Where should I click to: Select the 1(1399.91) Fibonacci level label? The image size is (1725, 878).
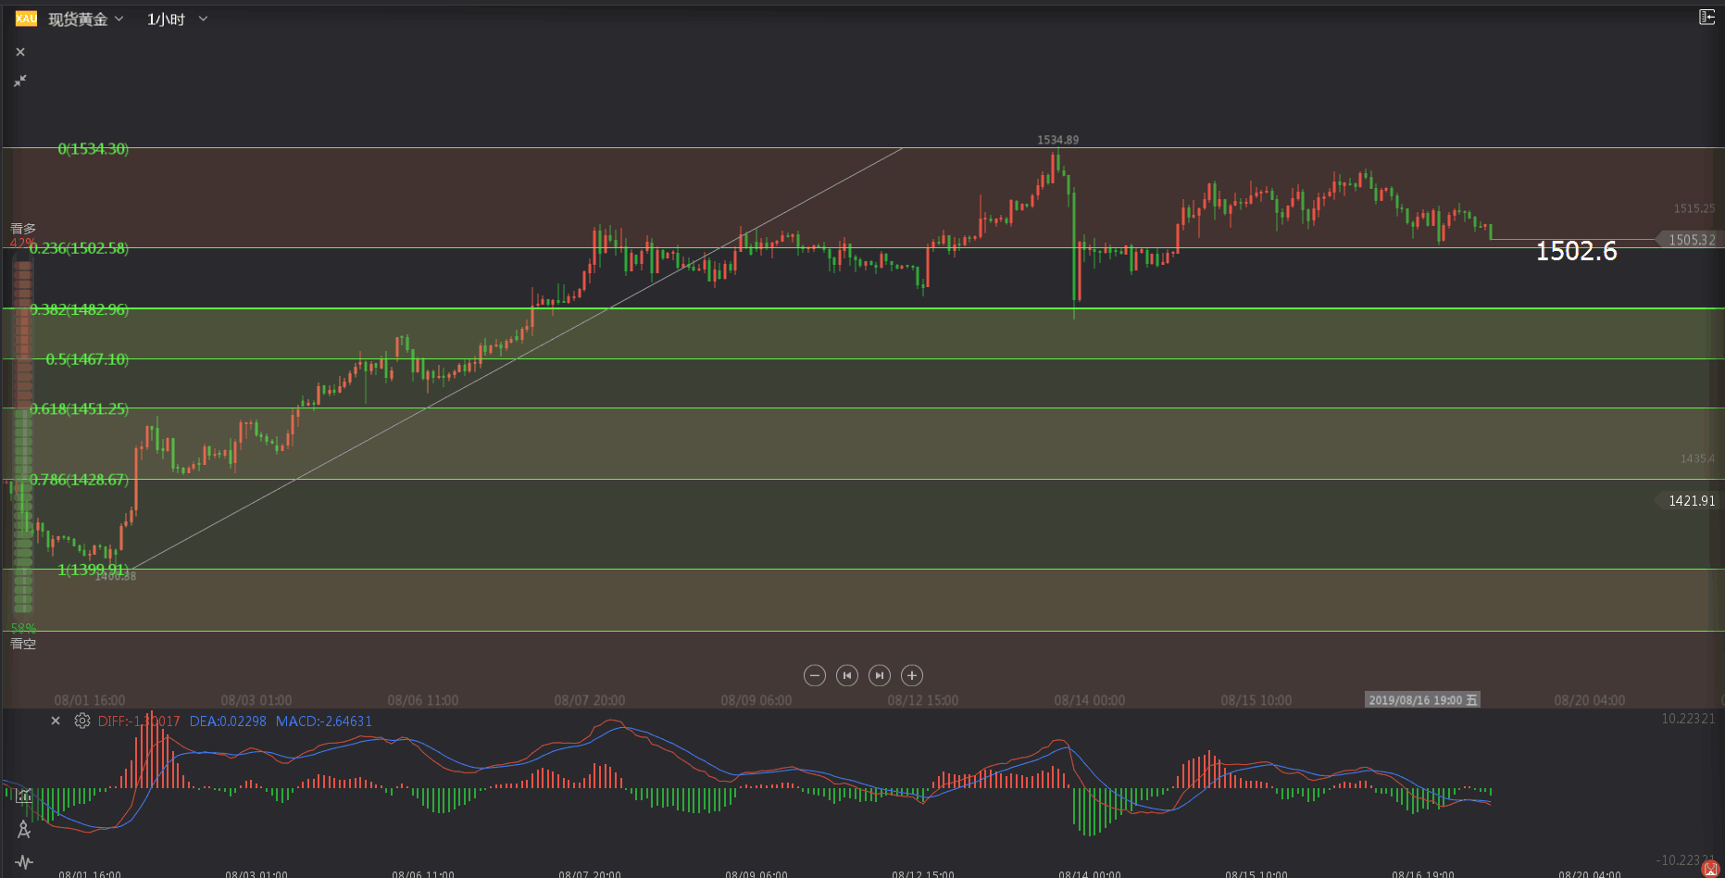(x=93, y=570)
